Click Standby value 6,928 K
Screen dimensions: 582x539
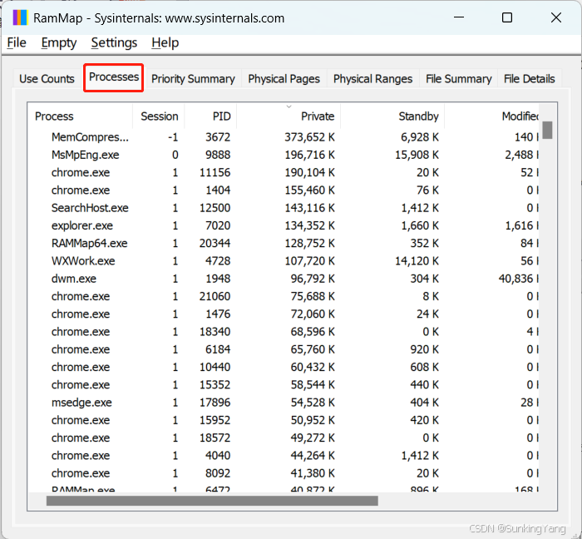pos(419,137)
